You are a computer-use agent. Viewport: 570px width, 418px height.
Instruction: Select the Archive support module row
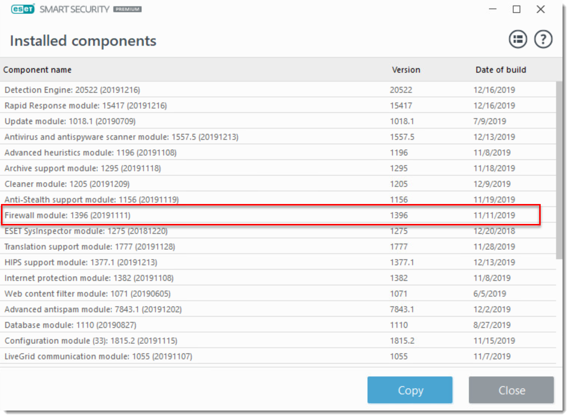point(278,168)
